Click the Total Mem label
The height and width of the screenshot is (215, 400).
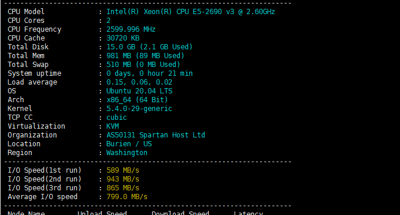pyautogui.click(x=26, y=56)
